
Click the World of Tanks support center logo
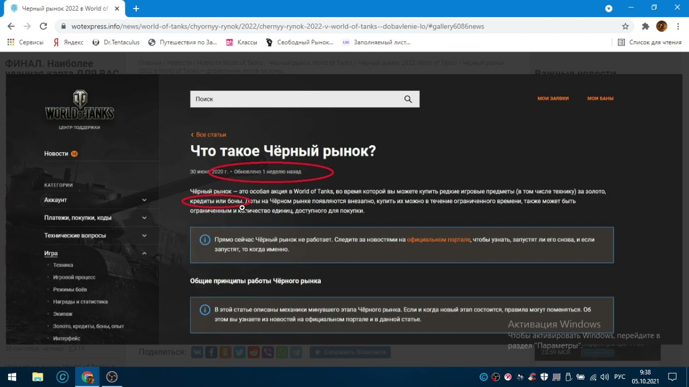point(80,110)
